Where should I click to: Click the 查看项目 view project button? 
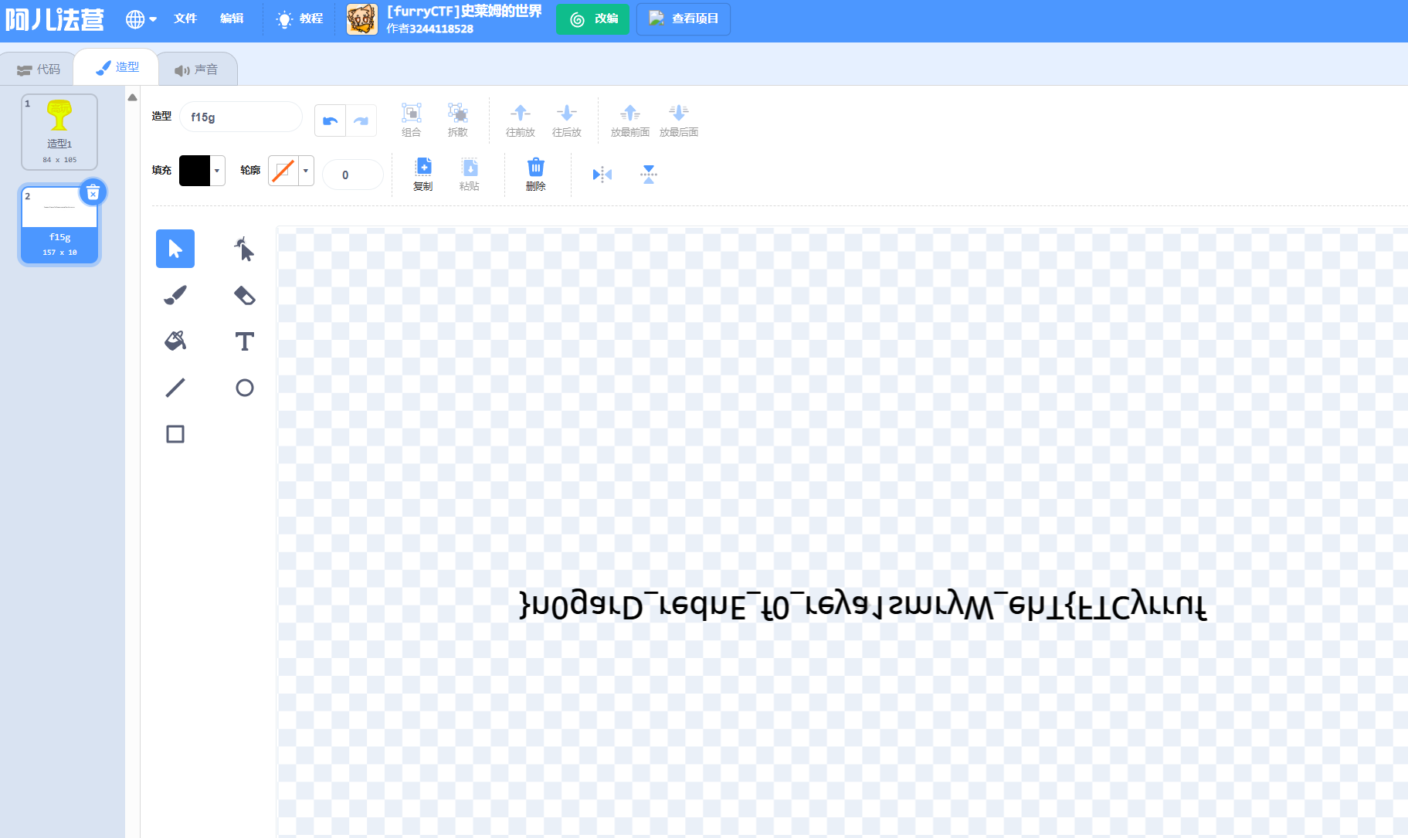[x=683, y=19]
